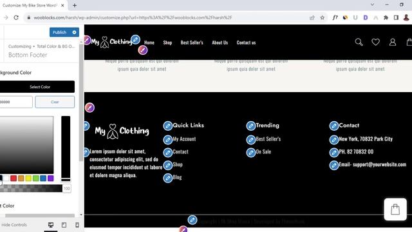The width and height of the screenshot is (412, 232).
Task: Open the search icon in site header
Action: tap(359, 42)
